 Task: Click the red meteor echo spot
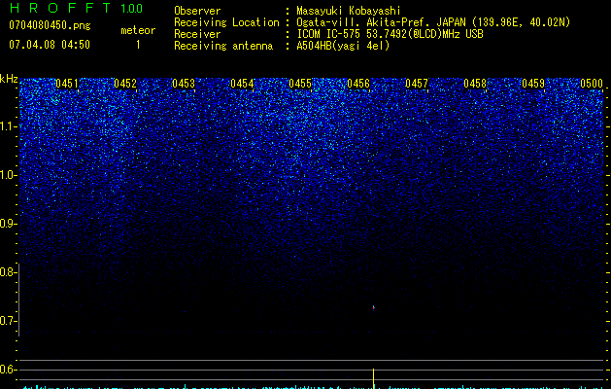373,308
